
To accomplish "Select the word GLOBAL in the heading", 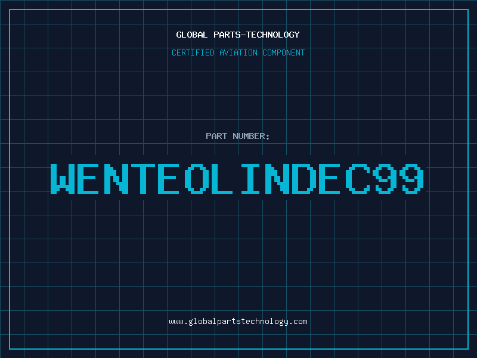I will [x=192, y=35].
